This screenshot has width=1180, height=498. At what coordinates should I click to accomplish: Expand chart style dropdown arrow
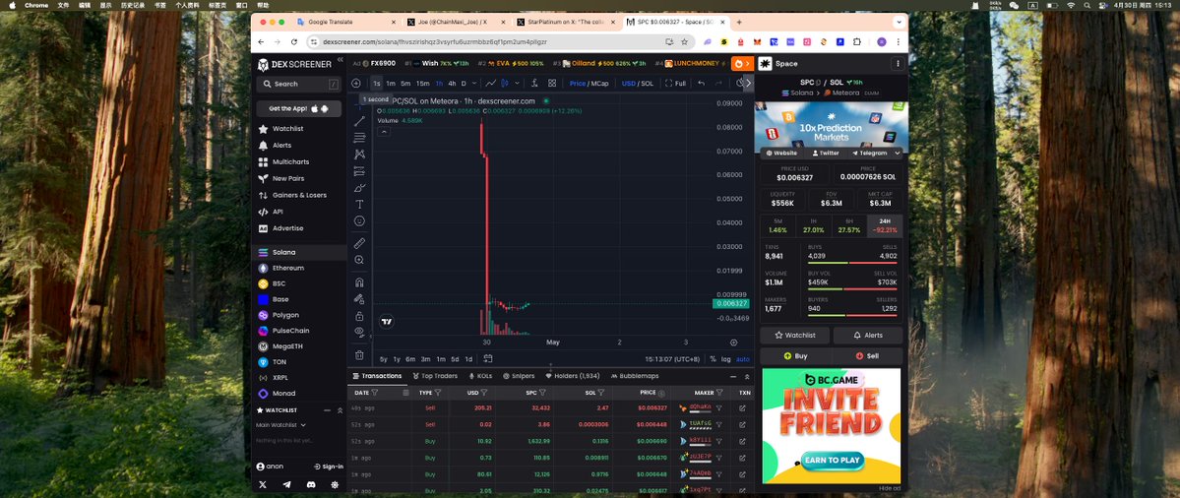click(516, 84)
